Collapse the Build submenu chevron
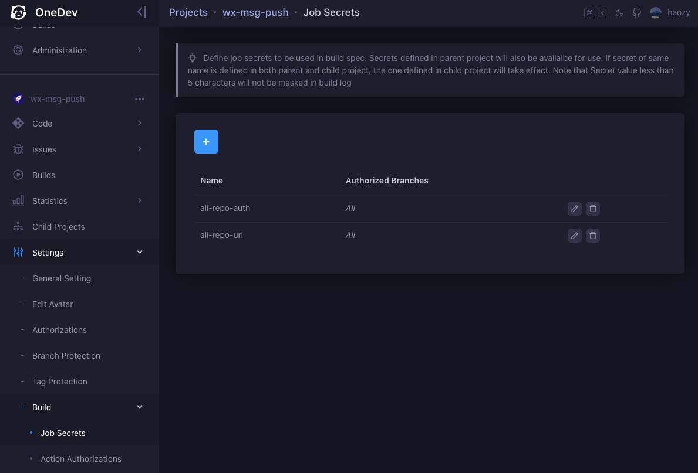This screenshot has width=698, height=473. tap(140, 407)
